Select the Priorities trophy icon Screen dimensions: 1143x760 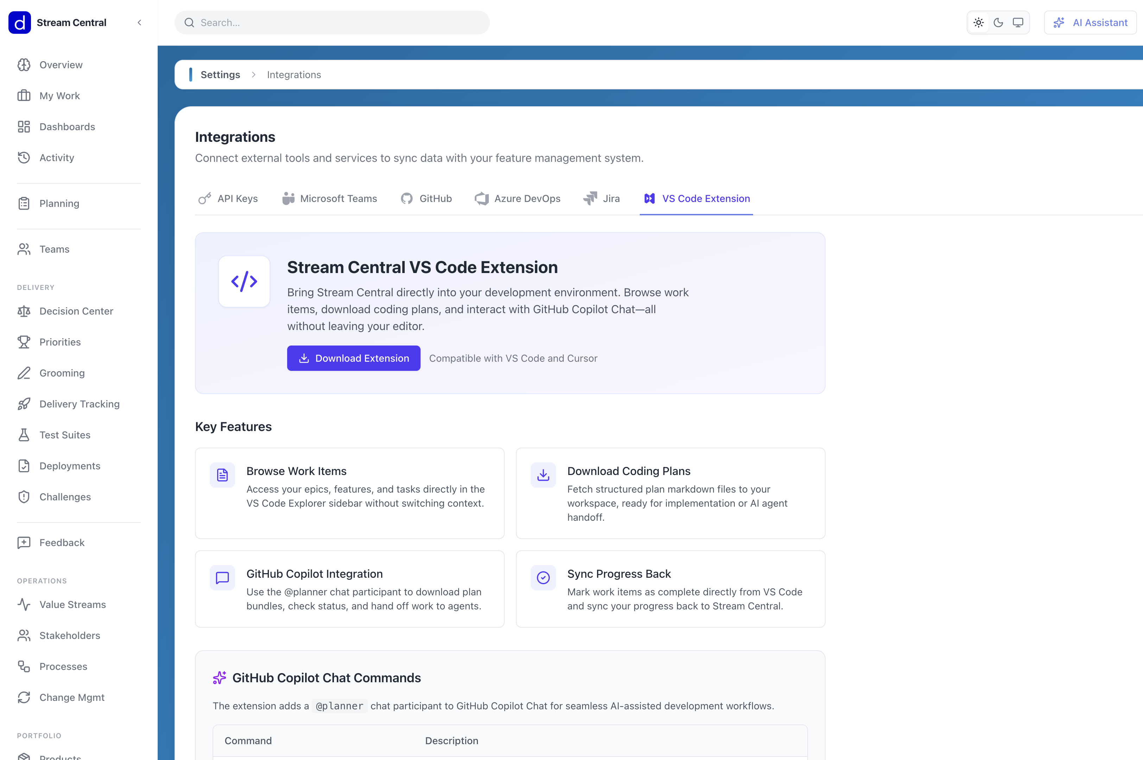click(24, 342)
